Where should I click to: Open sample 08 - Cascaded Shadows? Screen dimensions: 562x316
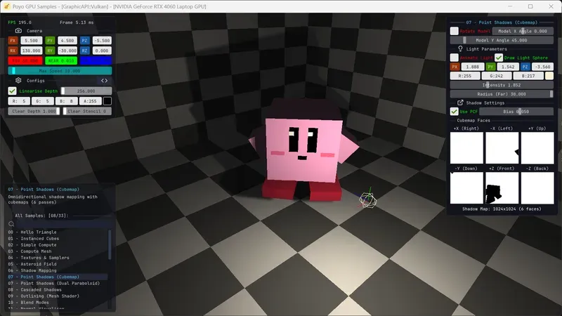tap(58, 290)
